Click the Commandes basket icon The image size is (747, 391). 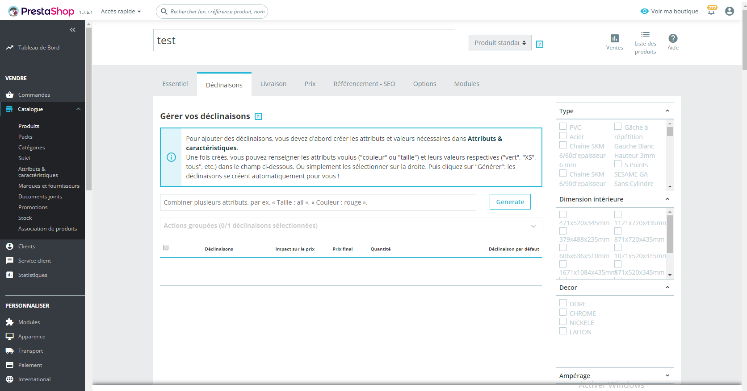[x=9, y=95]
